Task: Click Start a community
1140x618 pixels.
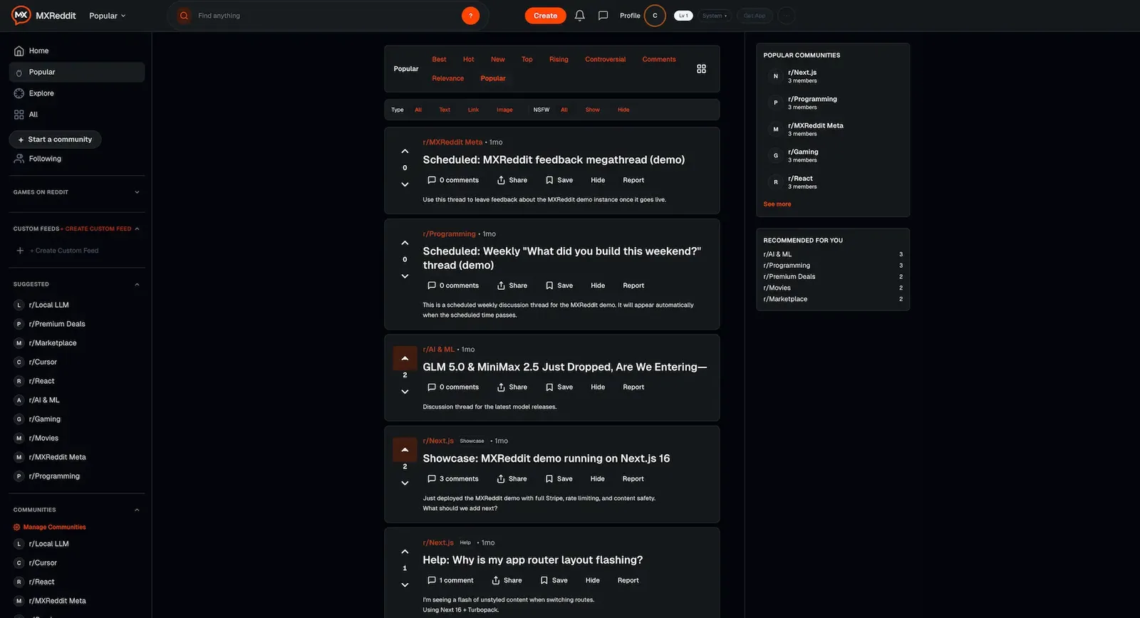Action: click(56, 140)
